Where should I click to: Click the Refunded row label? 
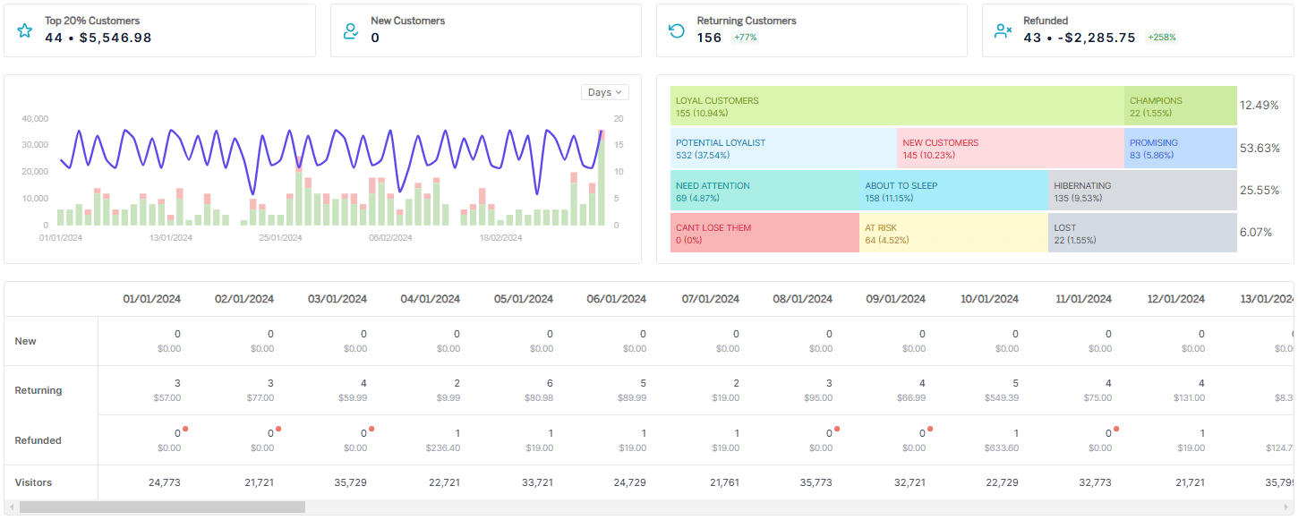point(38,440)
